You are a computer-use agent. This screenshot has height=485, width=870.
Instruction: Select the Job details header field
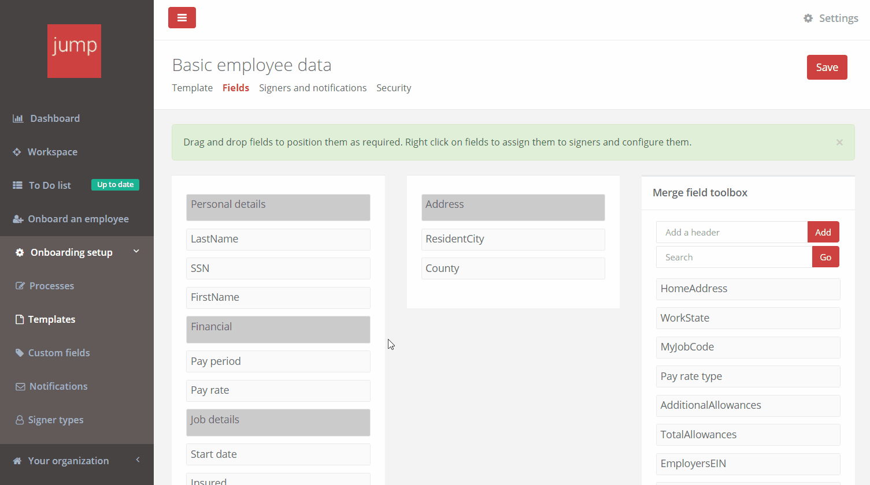[x=278, y=423]
